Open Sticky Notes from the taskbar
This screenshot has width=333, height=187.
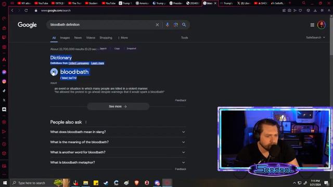[96, 183]
